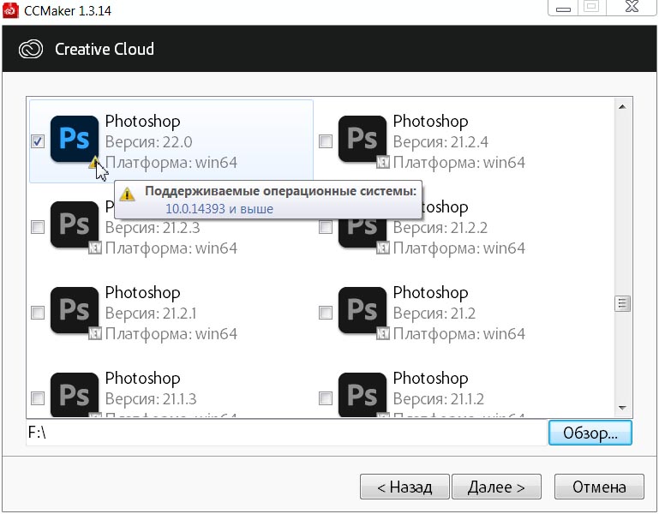Click the Photoshop 21.2.3 Ps icon
The height and width of the screenshot is (514, 659).
75,224
